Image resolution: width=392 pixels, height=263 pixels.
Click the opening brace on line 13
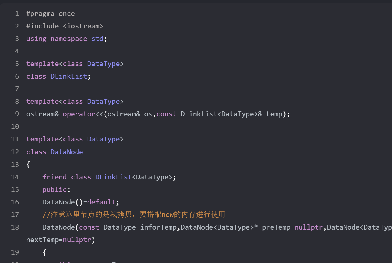(x=28, y=165)
